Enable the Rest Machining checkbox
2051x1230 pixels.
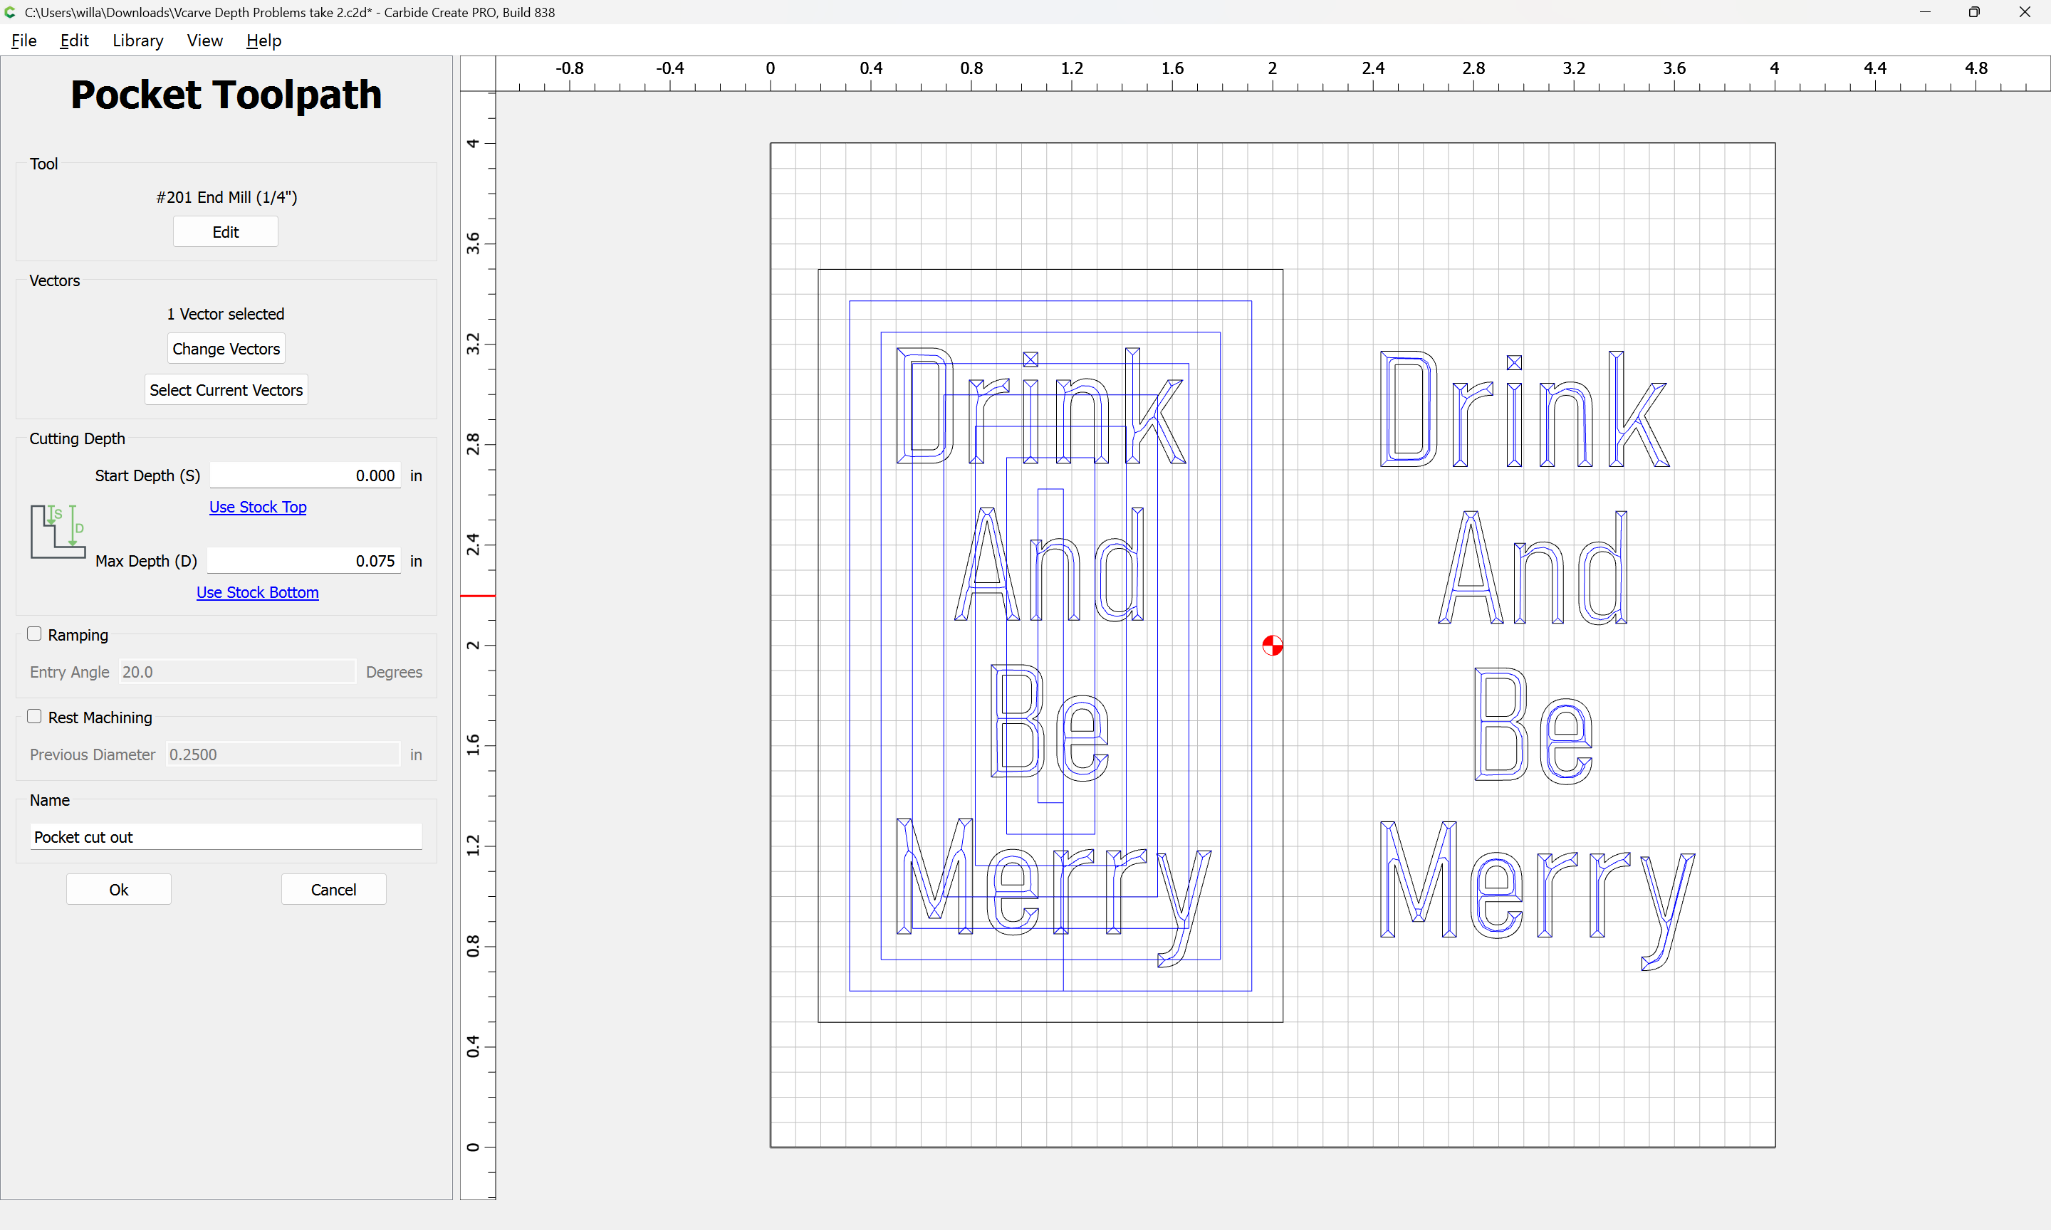[x=34, y=717]
